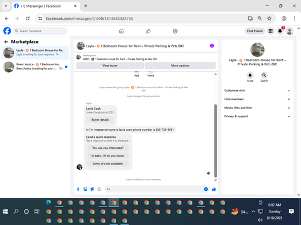Bookmark this page with star

[x=269, y=19]
